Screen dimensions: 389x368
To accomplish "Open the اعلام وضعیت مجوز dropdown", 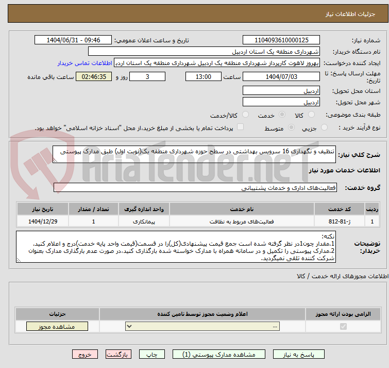I will (x=202, y=326).
